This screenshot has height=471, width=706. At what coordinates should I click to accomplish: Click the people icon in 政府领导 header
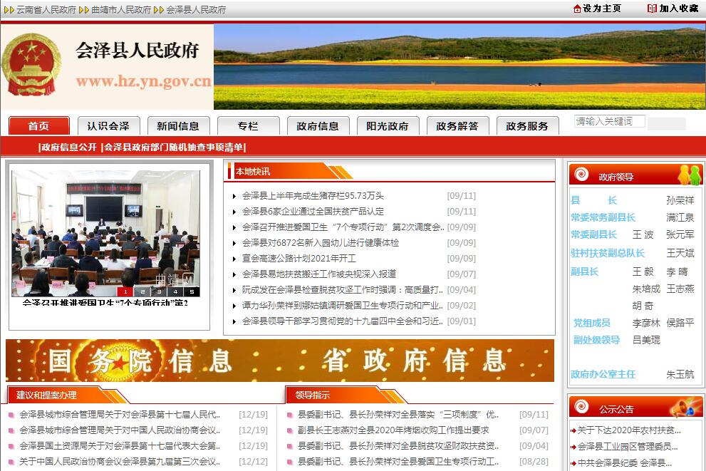click(689, 175)
